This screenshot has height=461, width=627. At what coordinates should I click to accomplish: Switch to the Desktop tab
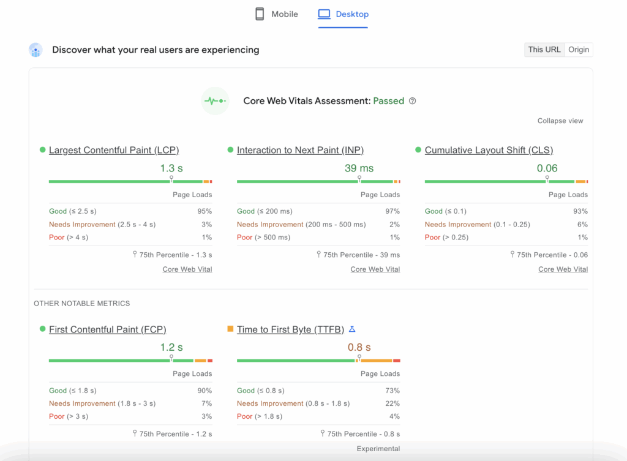click(343, 13)
